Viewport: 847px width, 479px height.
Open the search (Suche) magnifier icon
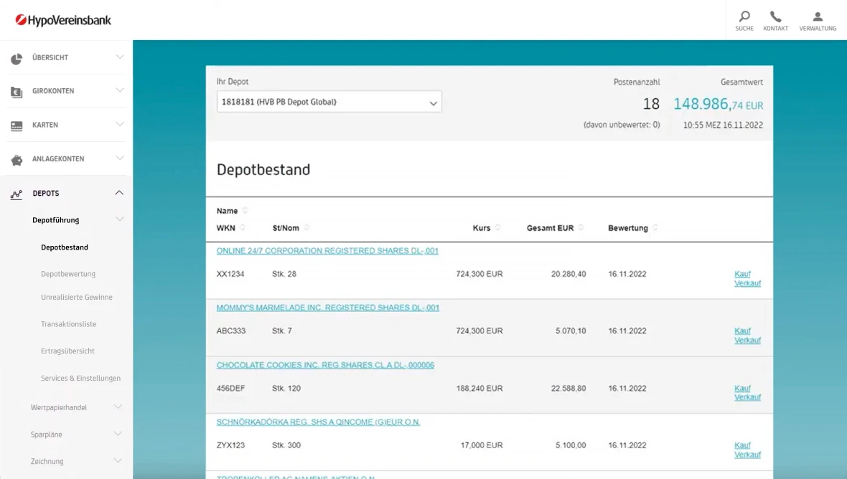(744, 16)
